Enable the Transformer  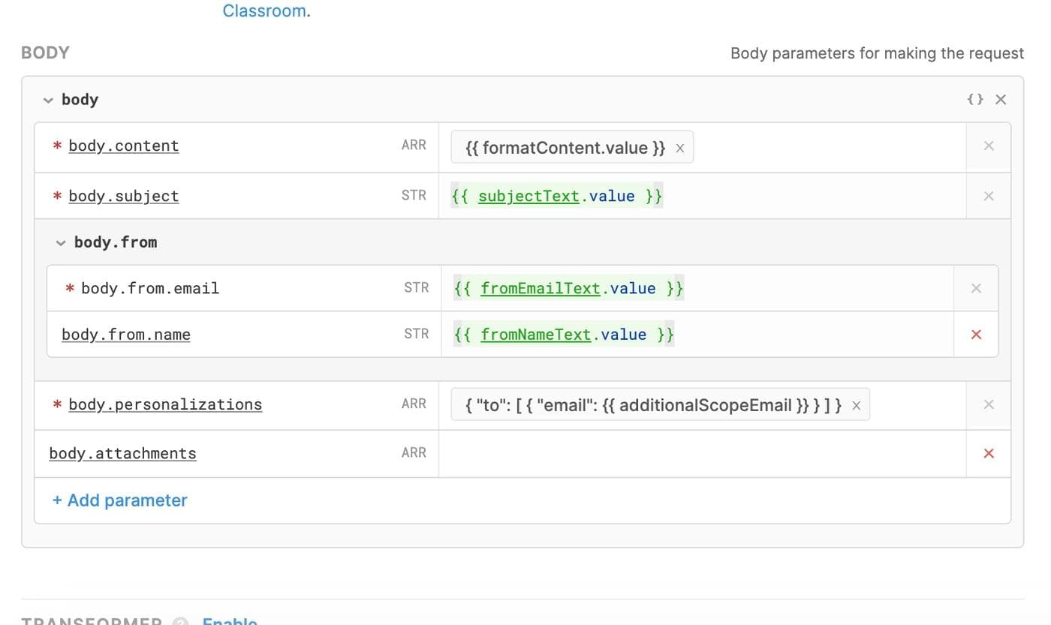click(229, 620)
